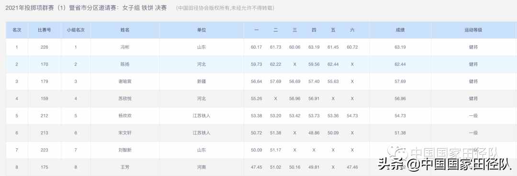517x176 pixels.
Task: Click first attempt value 56.64
Action: click(256, 82)
